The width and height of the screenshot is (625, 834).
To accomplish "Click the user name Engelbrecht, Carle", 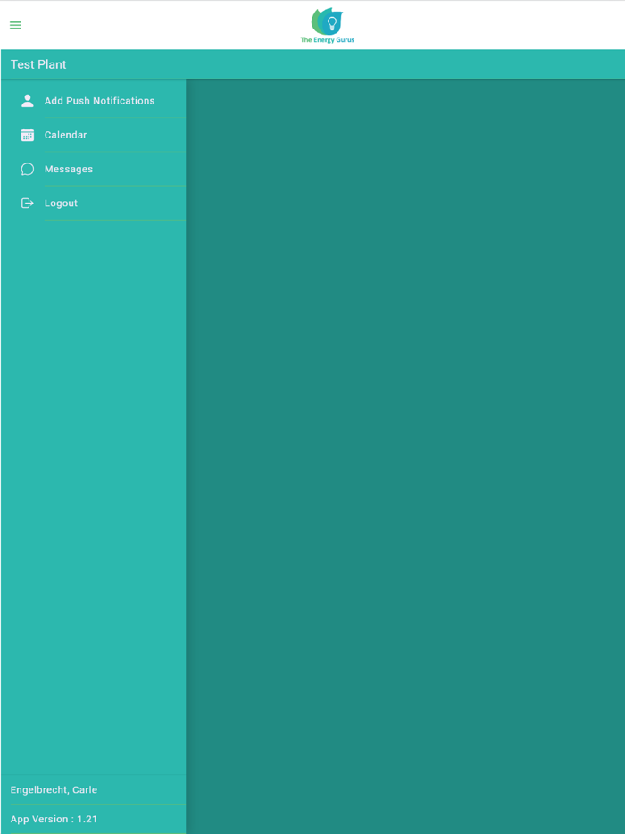I will (x=54, y=790).
